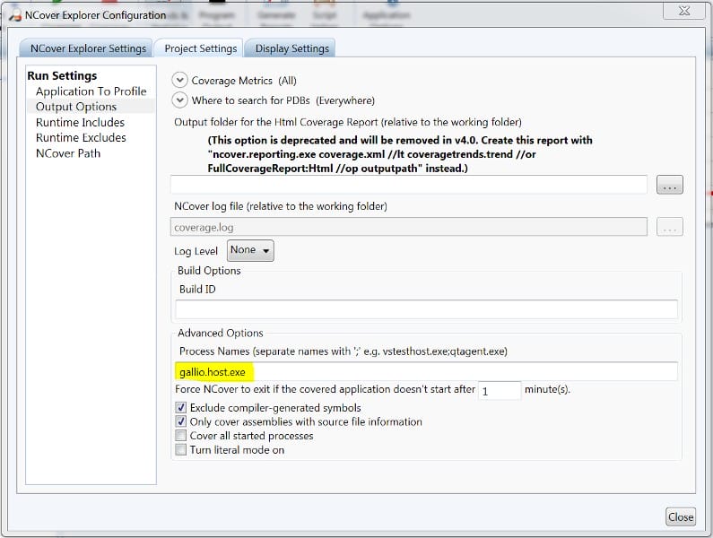
Task: Browse for Html Coverage Report output folder
Action: coord(670,185)
